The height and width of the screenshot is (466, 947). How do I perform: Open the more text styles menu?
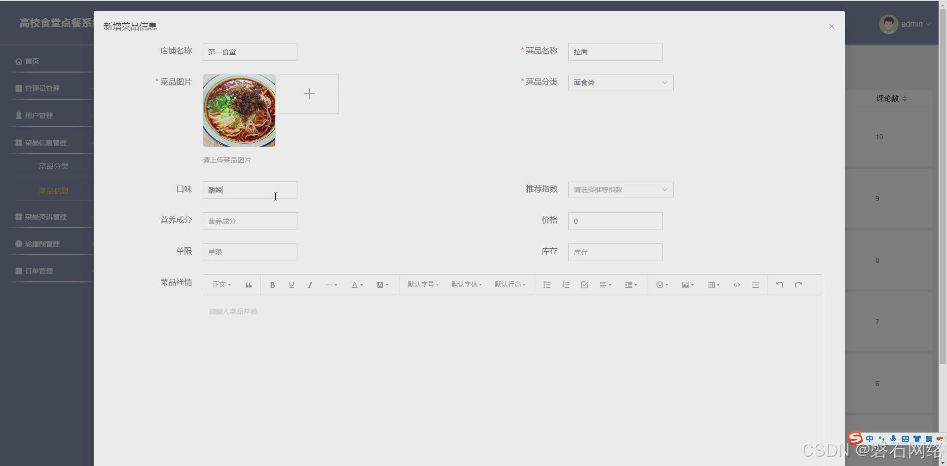[x=331, y=285]
